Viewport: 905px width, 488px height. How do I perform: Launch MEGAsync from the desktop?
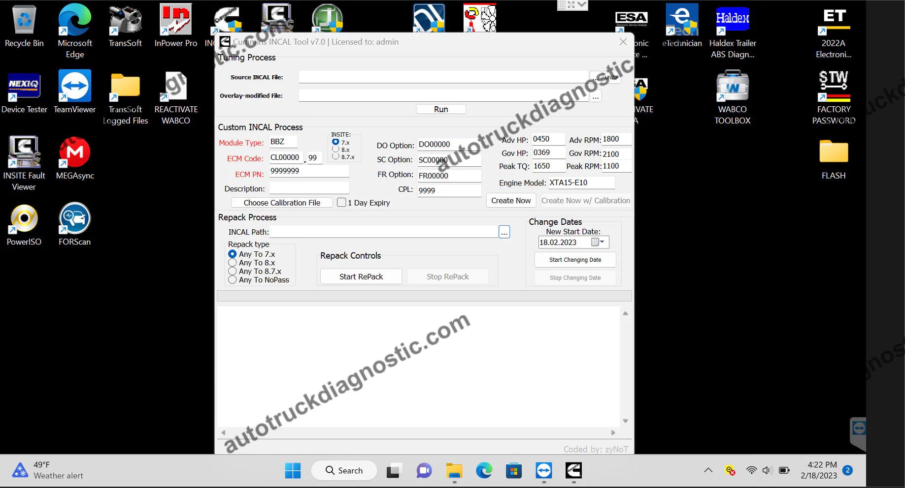click(x=75, y=158)
